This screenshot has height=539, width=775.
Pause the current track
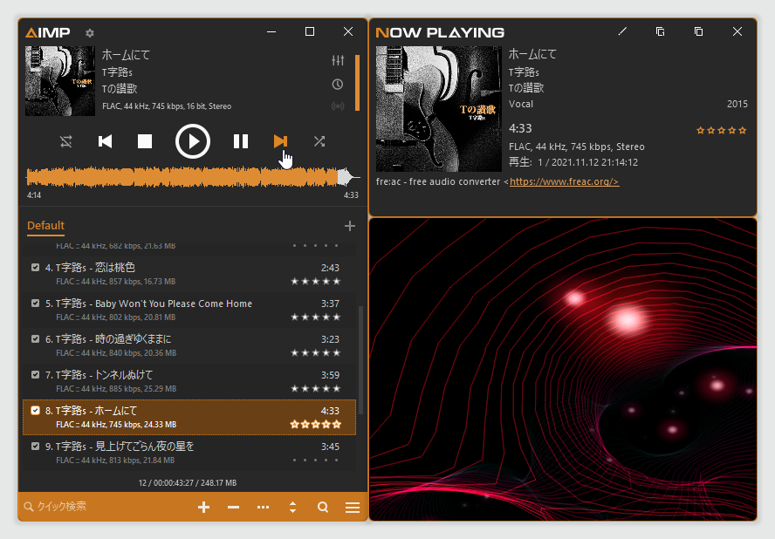(x=241, y=142)
